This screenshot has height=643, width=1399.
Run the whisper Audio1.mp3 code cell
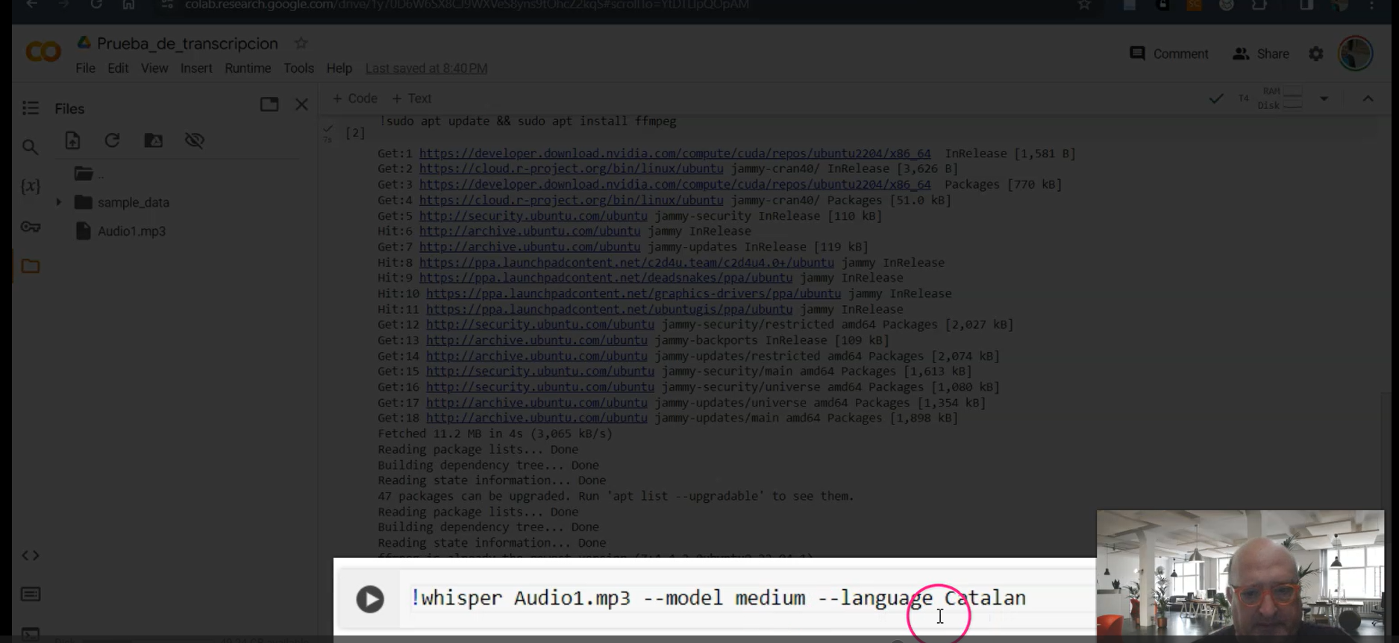pos(369,599)
